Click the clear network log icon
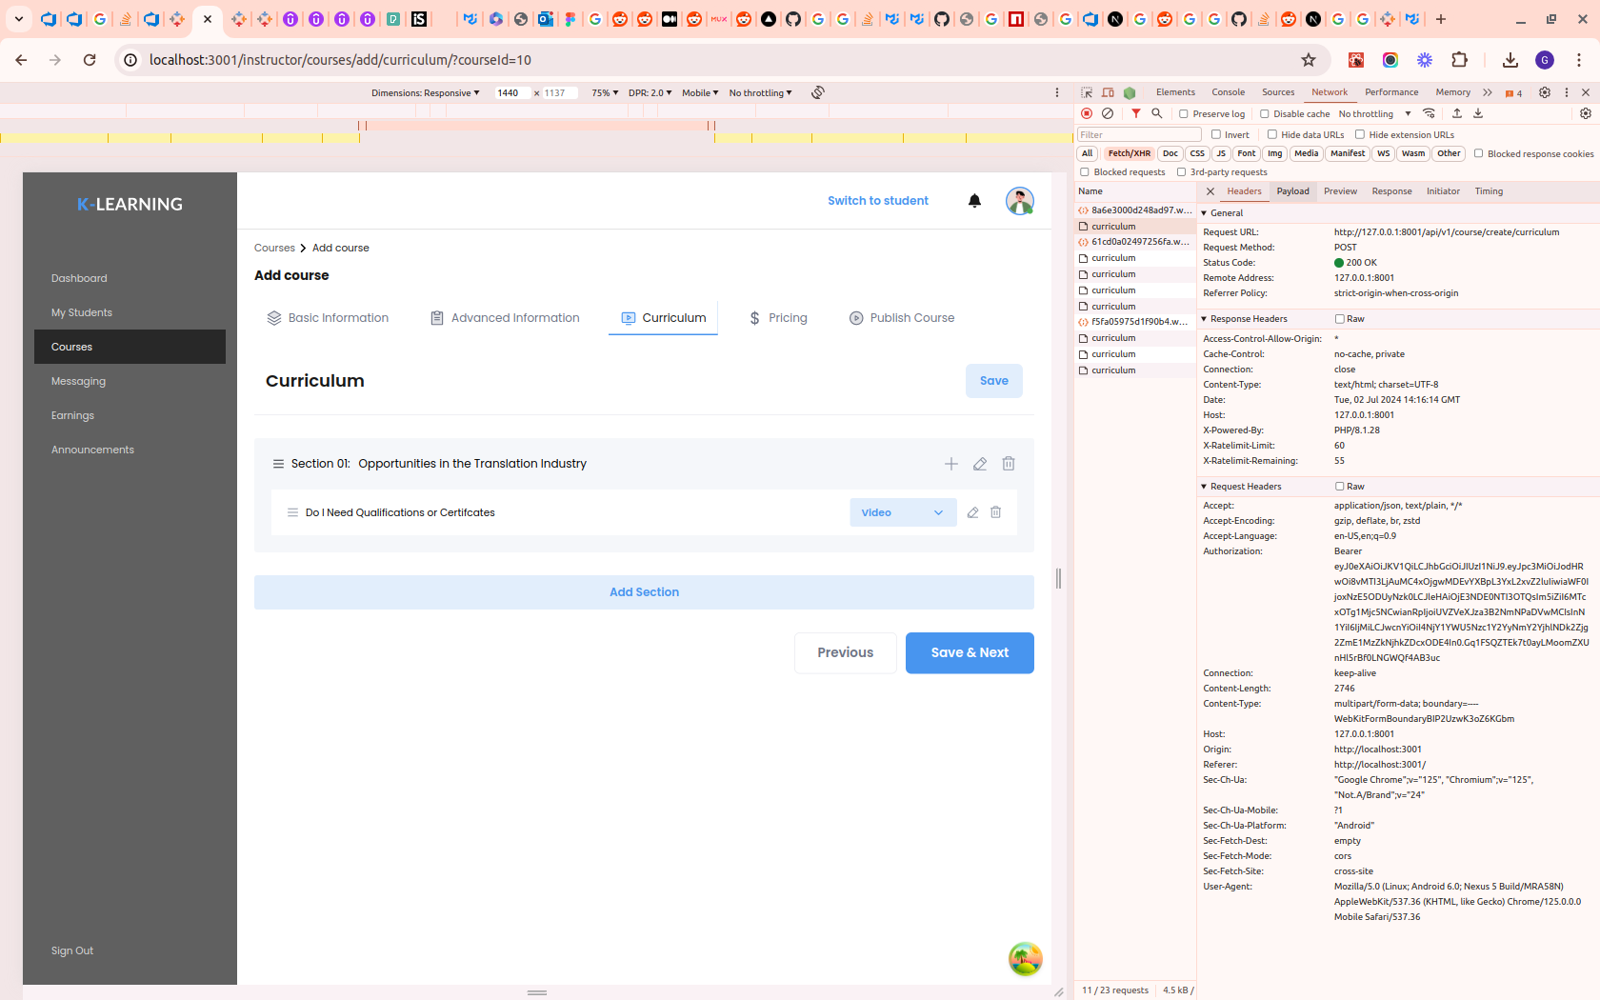Image resolution: width=1600 pixels, height=1000 pixels. [x=1108, y=113]
